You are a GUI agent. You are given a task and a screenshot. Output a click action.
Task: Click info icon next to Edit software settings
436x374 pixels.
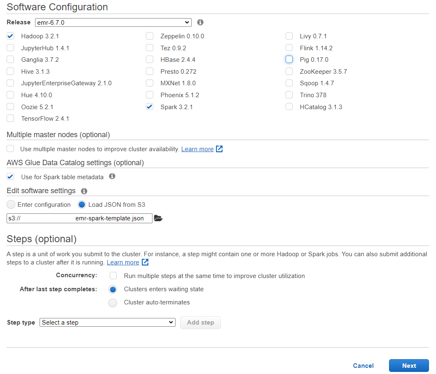(x=84, y=191)
